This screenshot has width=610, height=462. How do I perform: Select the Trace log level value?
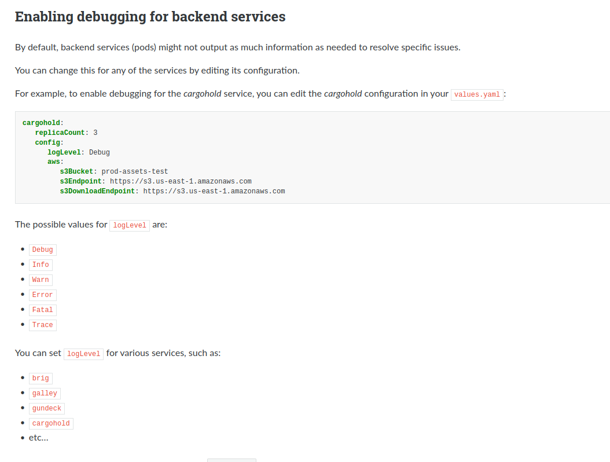pyautogui.click(x=42, y=325)
